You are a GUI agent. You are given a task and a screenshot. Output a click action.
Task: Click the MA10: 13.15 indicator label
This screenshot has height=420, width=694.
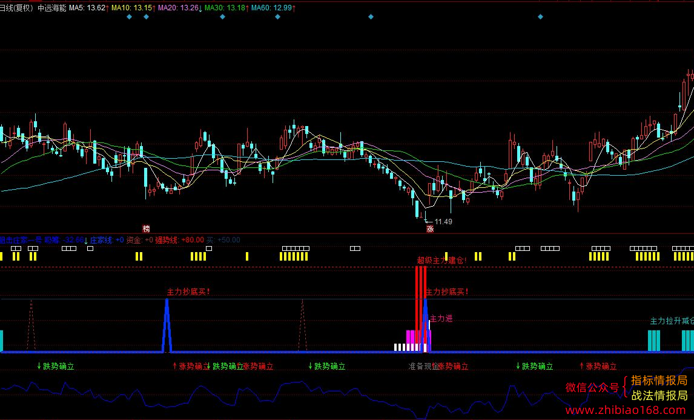point(132,7)
